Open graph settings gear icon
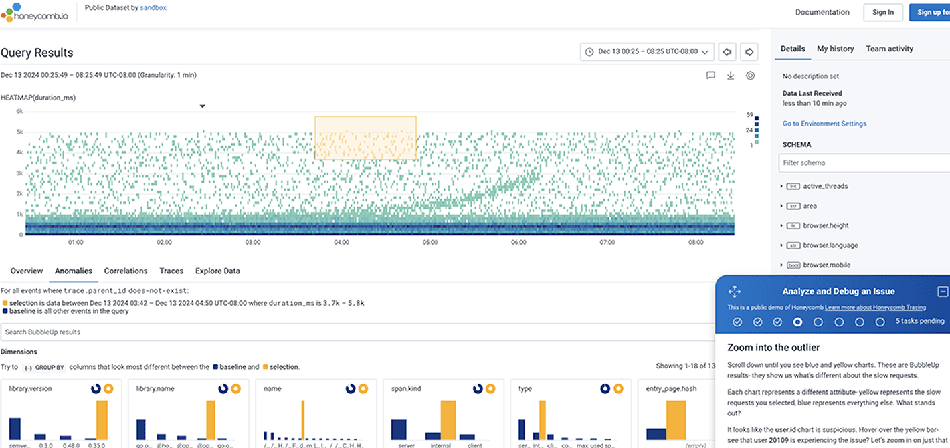This screenshot has width=950, height=448. click(751, 76)
